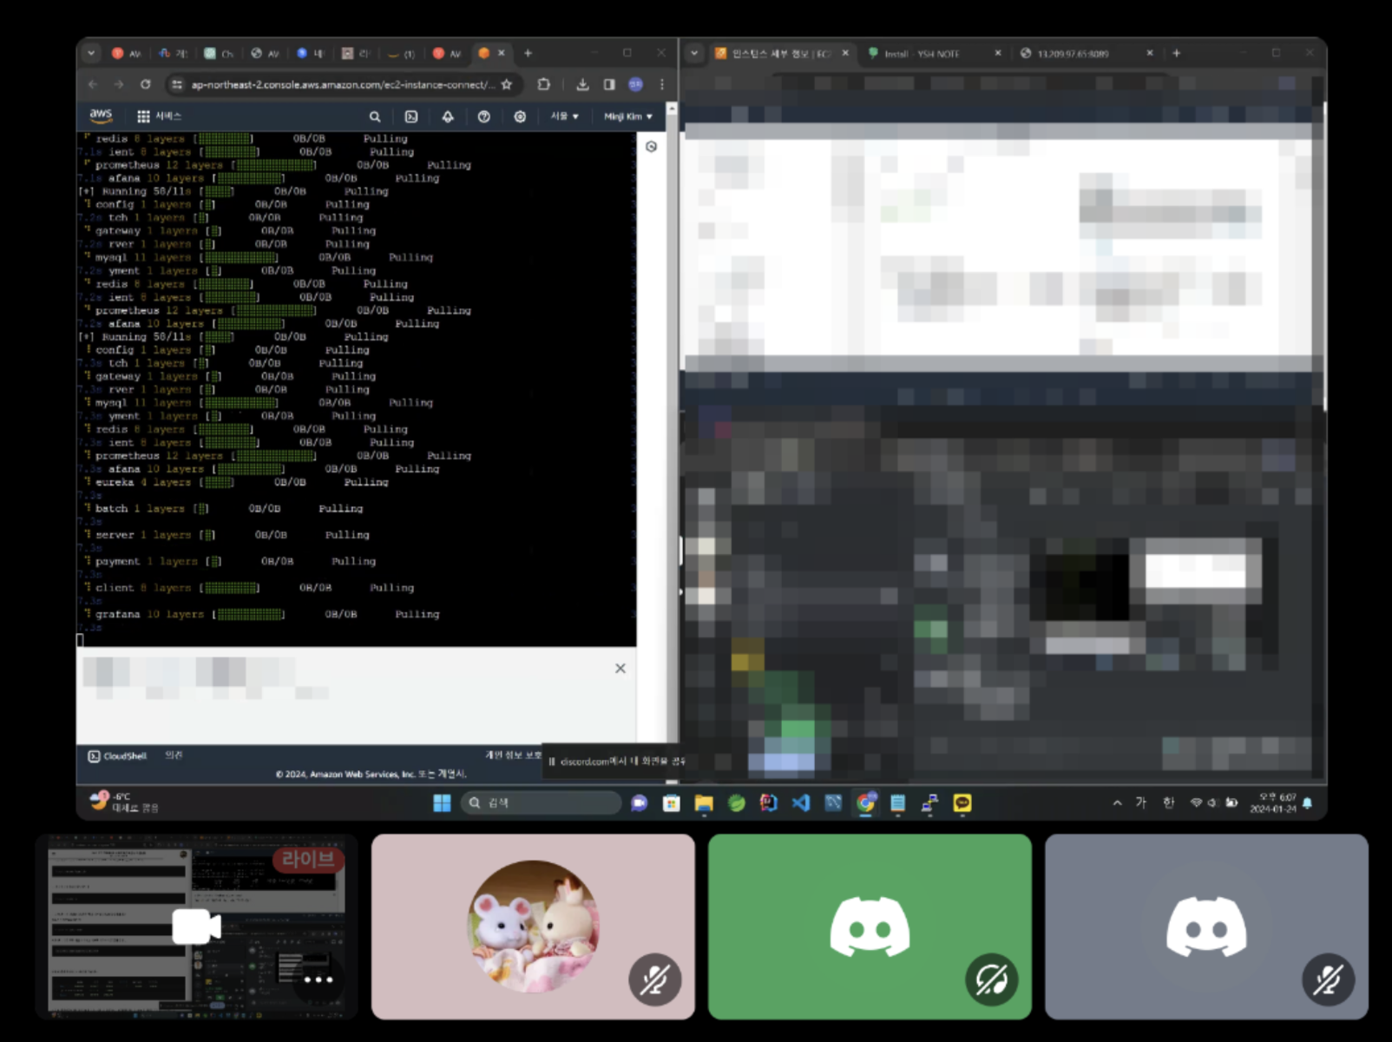Open the Windows Start menu
Viewport: 1392px width, 1042px height.
click(442, 803)
